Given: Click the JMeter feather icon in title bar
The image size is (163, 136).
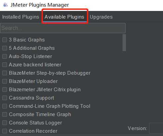Looking at the screenshot, I should 5,5.
